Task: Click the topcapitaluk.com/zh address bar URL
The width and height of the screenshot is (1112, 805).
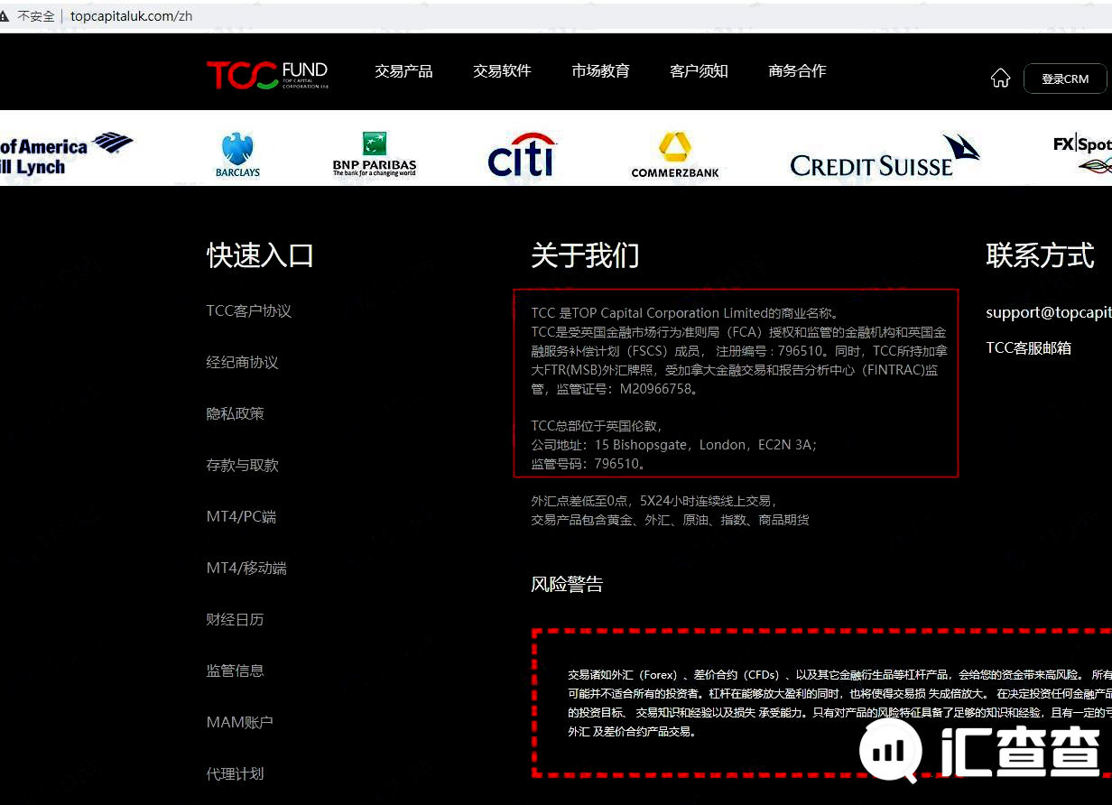Action: 131,16
